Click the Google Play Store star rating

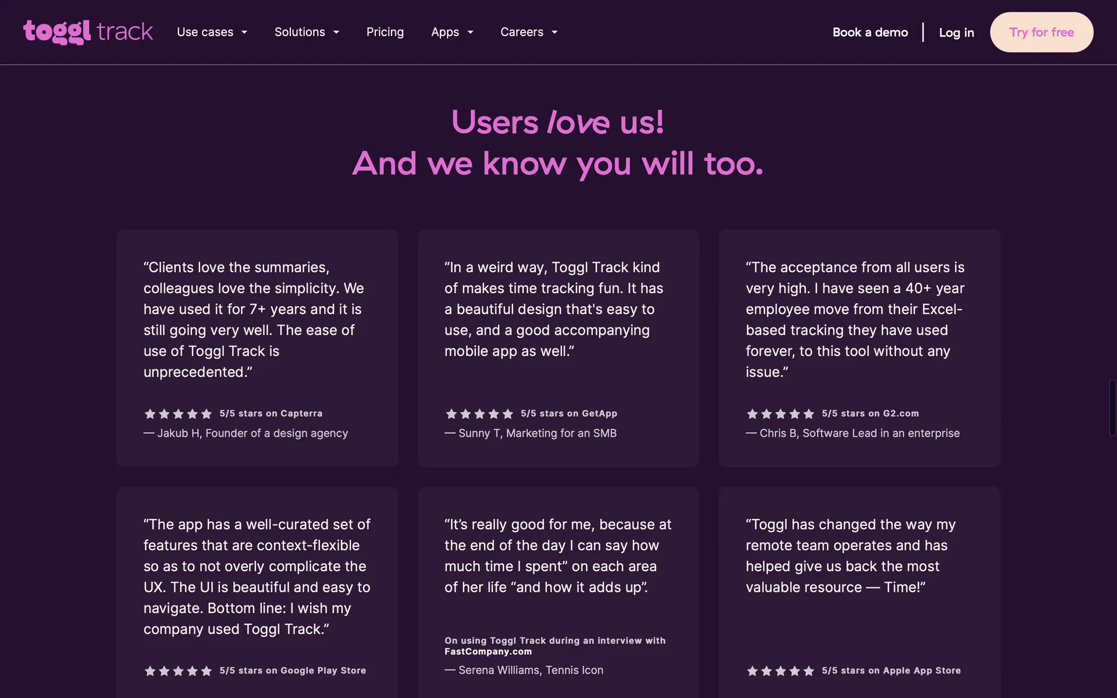(x=178, y=671)
